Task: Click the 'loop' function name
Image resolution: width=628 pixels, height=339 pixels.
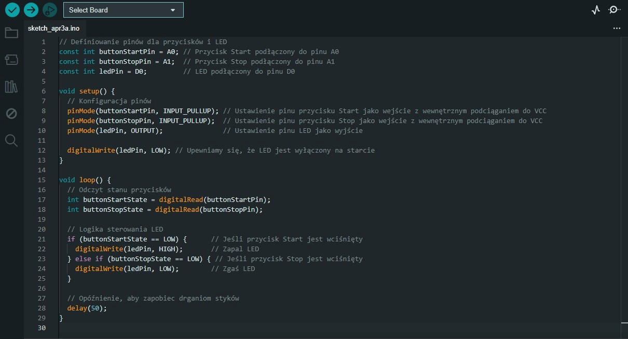Action: [87, 180]
